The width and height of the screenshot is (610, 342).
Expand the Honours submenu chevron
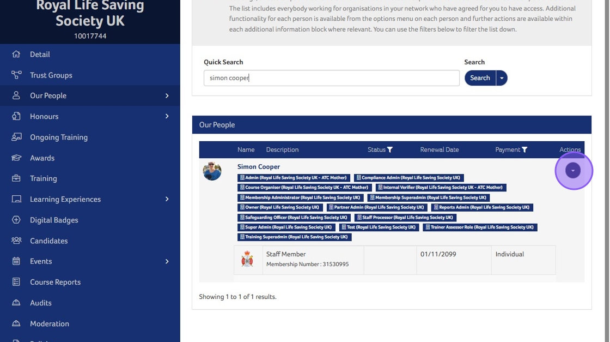[x=167, y=116]
